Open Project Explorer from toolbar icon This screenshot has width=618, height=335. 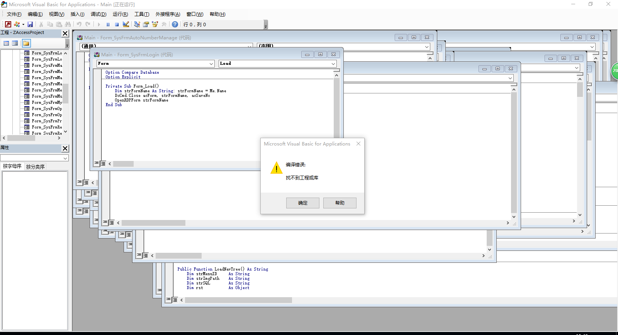click(x=137, y=24)
